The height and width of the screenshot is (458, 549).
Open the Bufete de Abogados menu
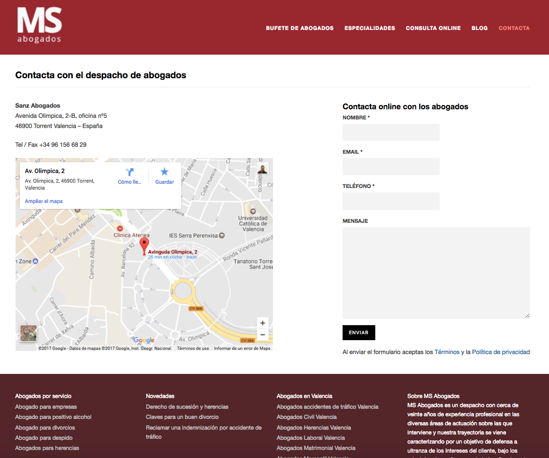point(300,28)
